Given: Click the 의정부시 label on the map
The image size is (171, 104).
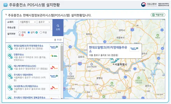Looking at the screenshot, I should pos(120,38).
